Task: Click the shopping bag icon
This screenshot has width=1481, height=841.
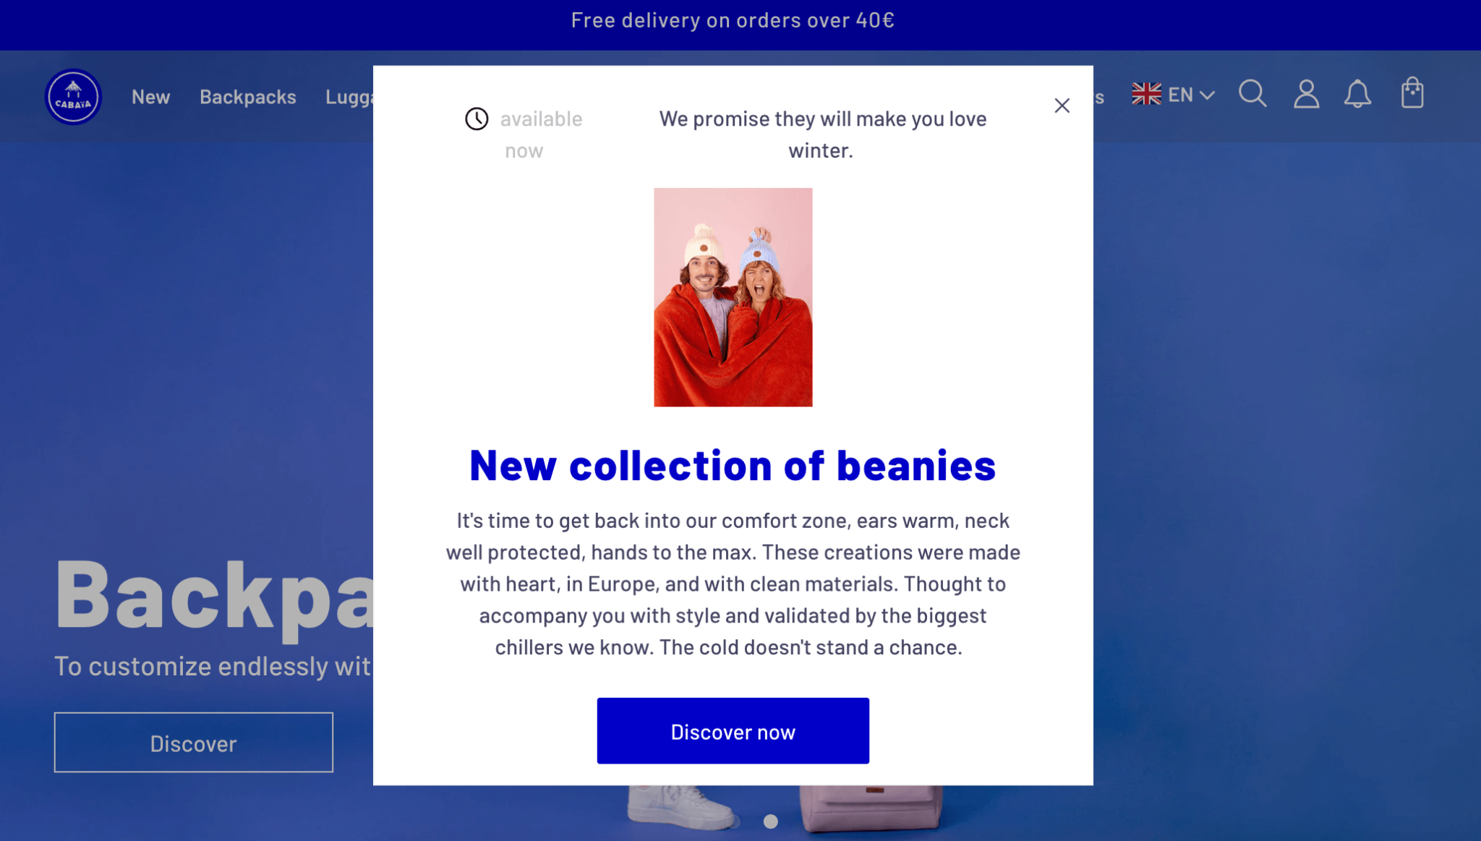Action: (1412, 93)
